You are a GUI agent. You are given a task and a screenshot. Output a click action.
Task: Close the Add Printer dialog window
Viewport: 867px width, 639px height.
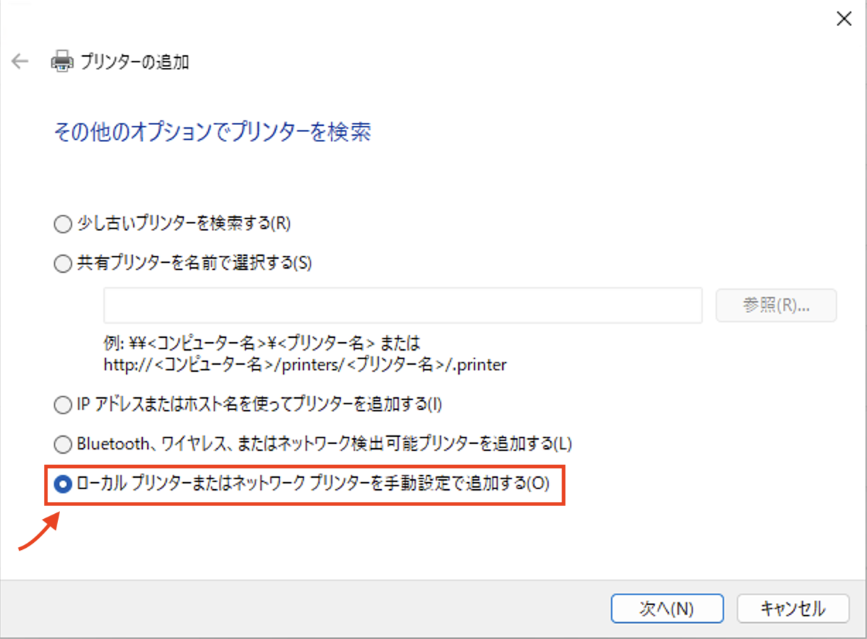point(843,19)
